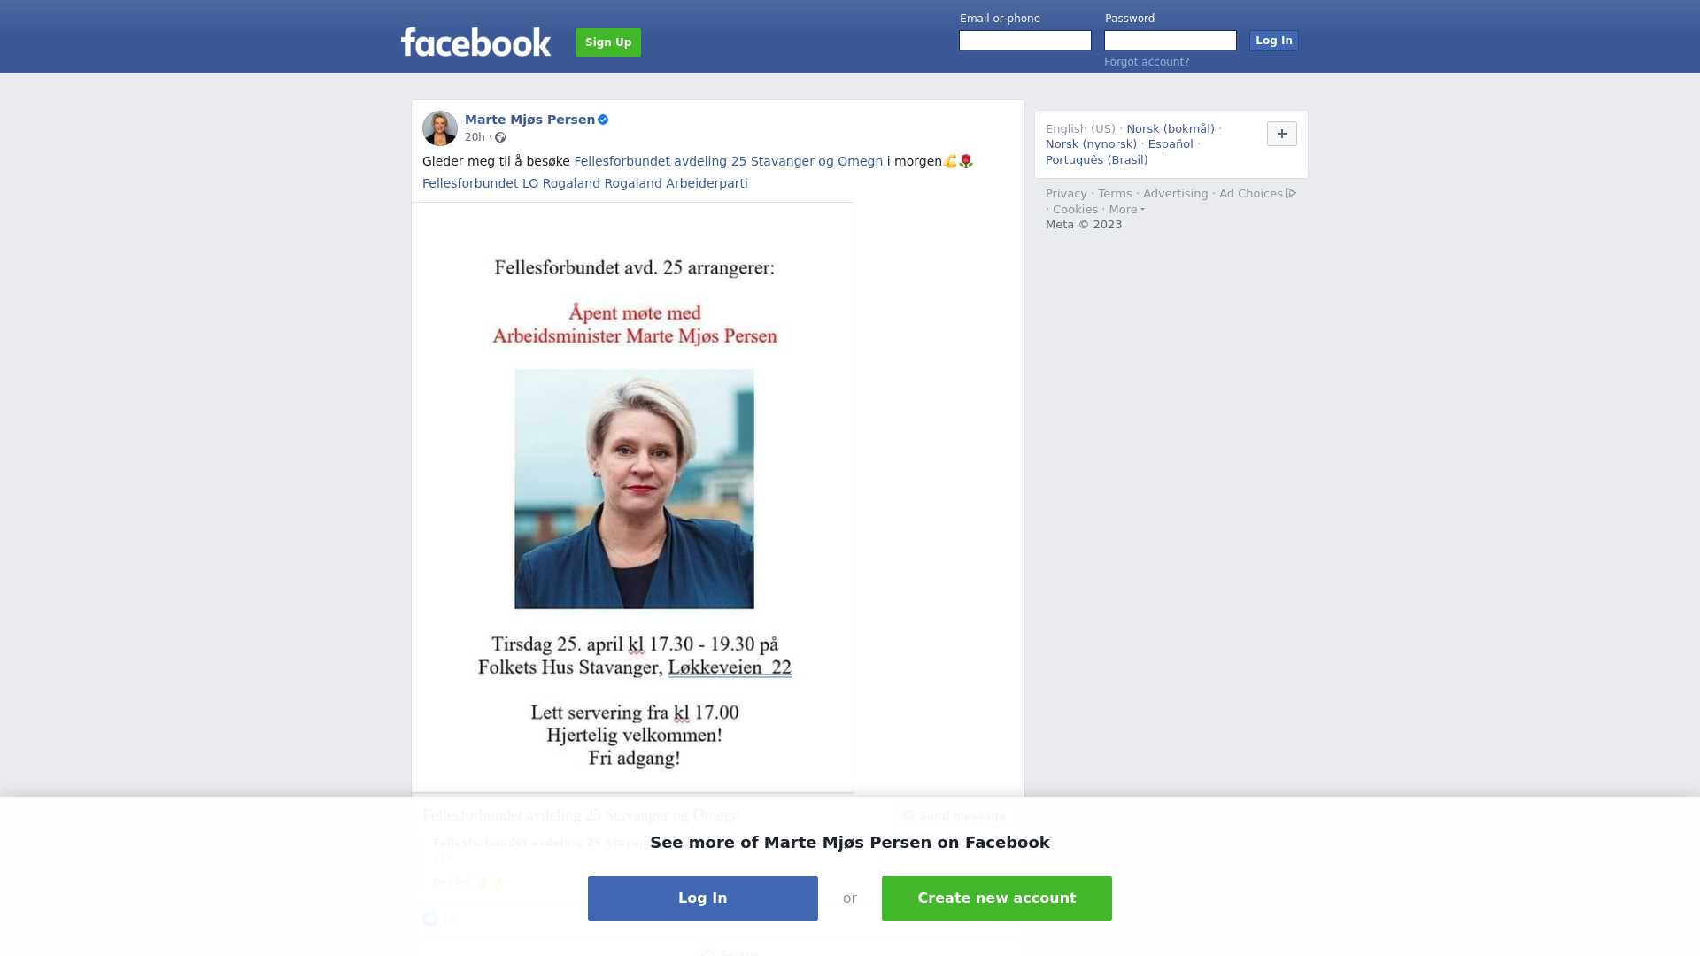The image size is (1700, 956).
Task: Open Marte Mjøs Persen's profile picture
Action: coord(440,128)
